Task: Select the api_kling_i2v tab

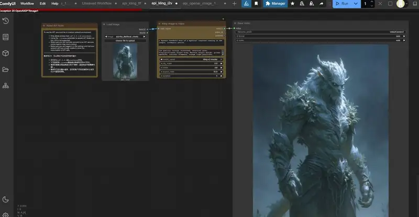Action: click(162, 3)
